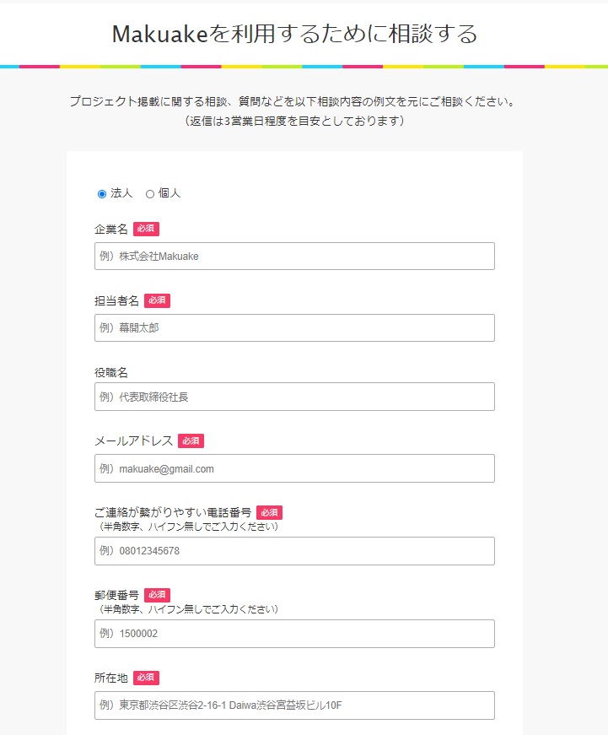The image size is (608, 735).
Task: Click the 役職名 input box
Action: point(294,397)
